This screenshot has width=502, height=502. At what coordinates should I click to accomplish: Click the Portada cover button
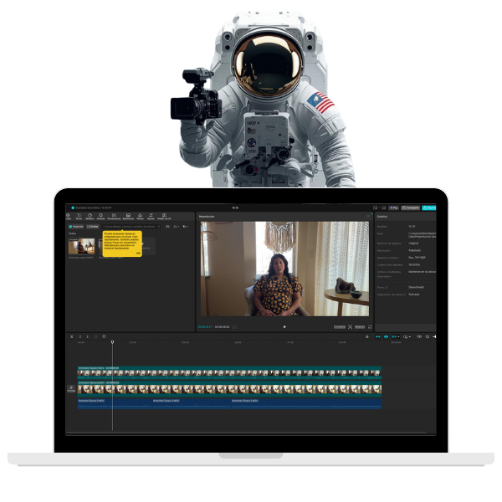pos(71,389)
